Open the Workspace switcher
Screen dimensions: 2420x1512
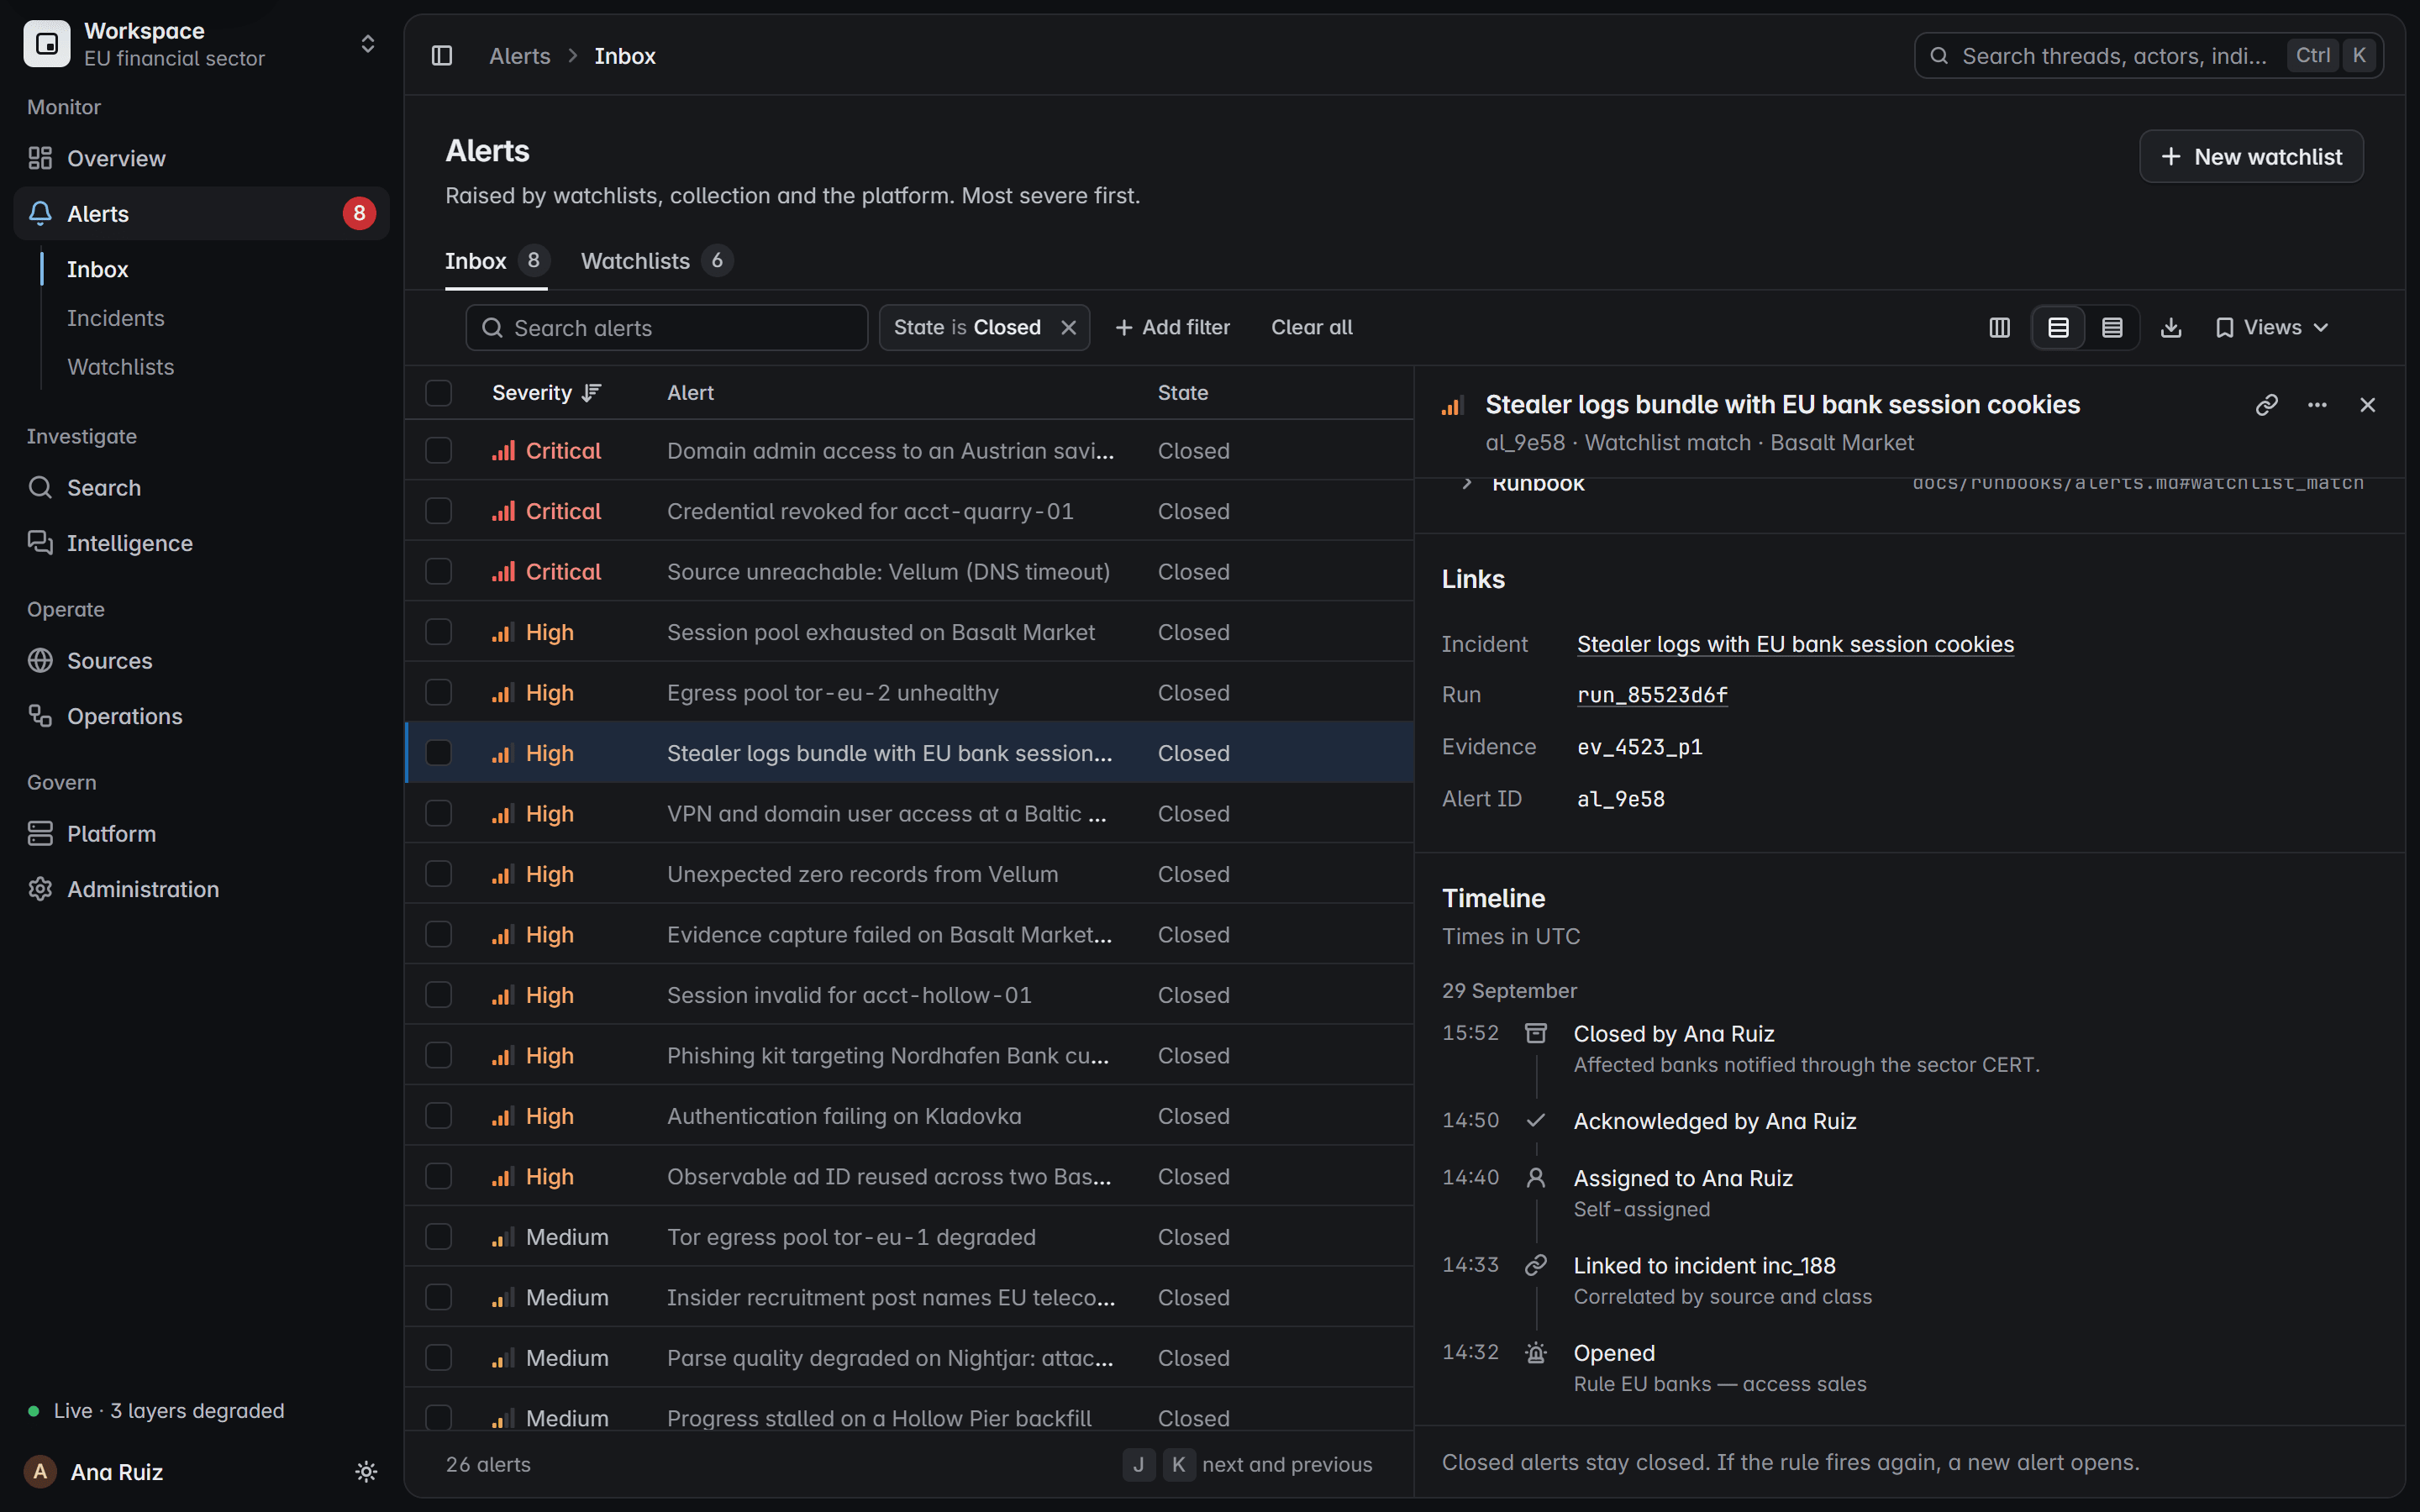pyautogui.click(x=201, y=44)
